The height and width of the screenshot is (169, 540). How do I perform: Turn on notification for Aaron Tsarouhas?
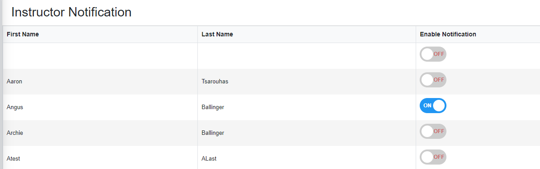433,80
